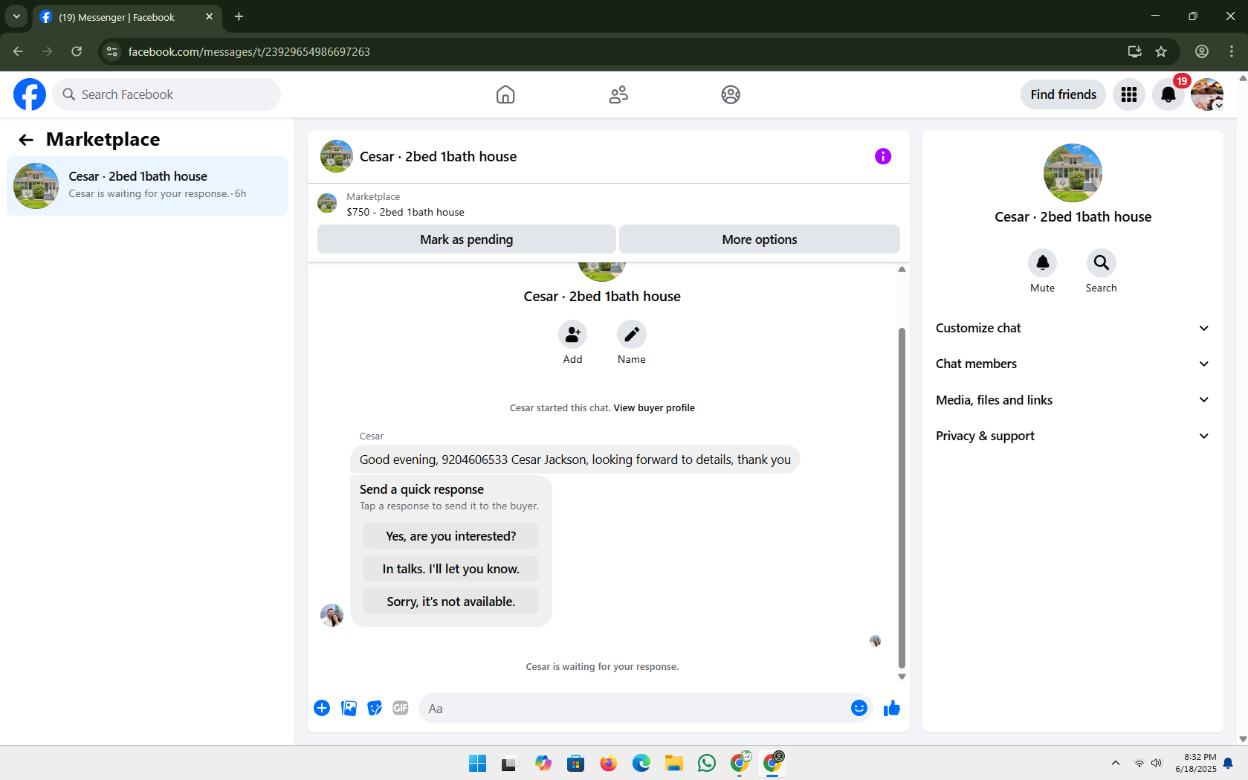Go back with the browser back arrow

click(18, 51)
